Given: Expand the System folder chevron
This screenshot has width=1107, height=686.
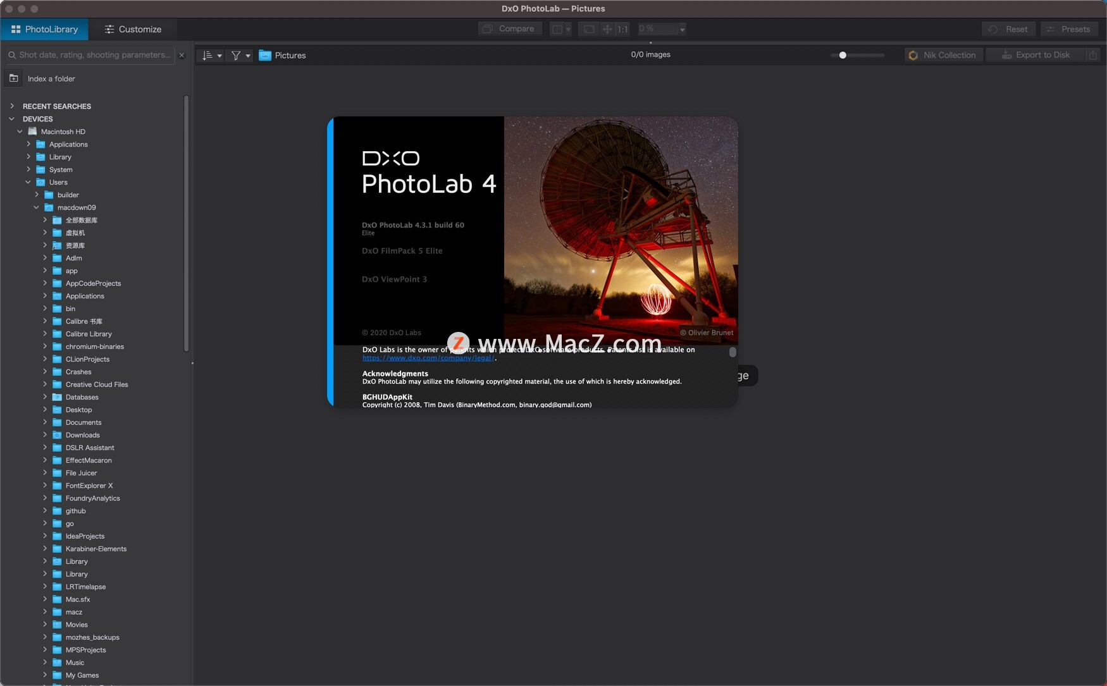Looking at the screenshot, I should 28,169.
